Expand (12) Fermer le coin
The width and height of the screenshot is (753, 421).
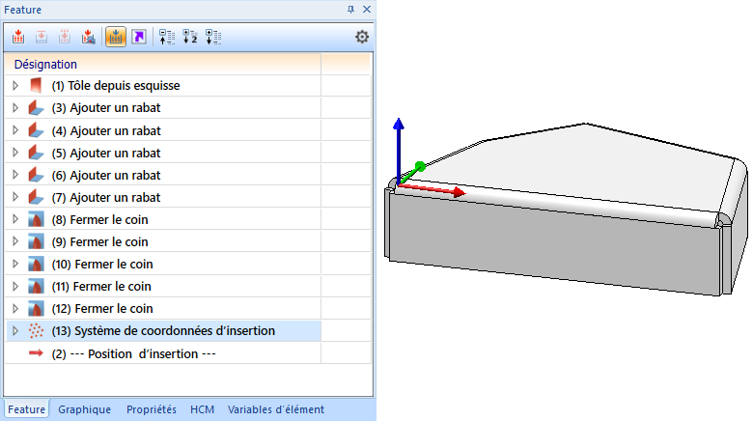click(x=15, y=308)
